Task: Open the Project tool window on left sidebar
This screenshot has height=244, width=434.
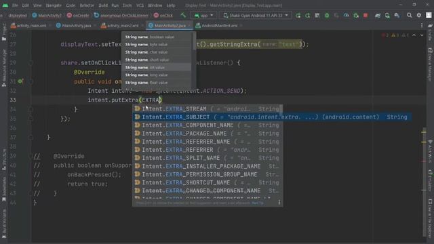Action: pyautogui.click(x=4, y=33)
